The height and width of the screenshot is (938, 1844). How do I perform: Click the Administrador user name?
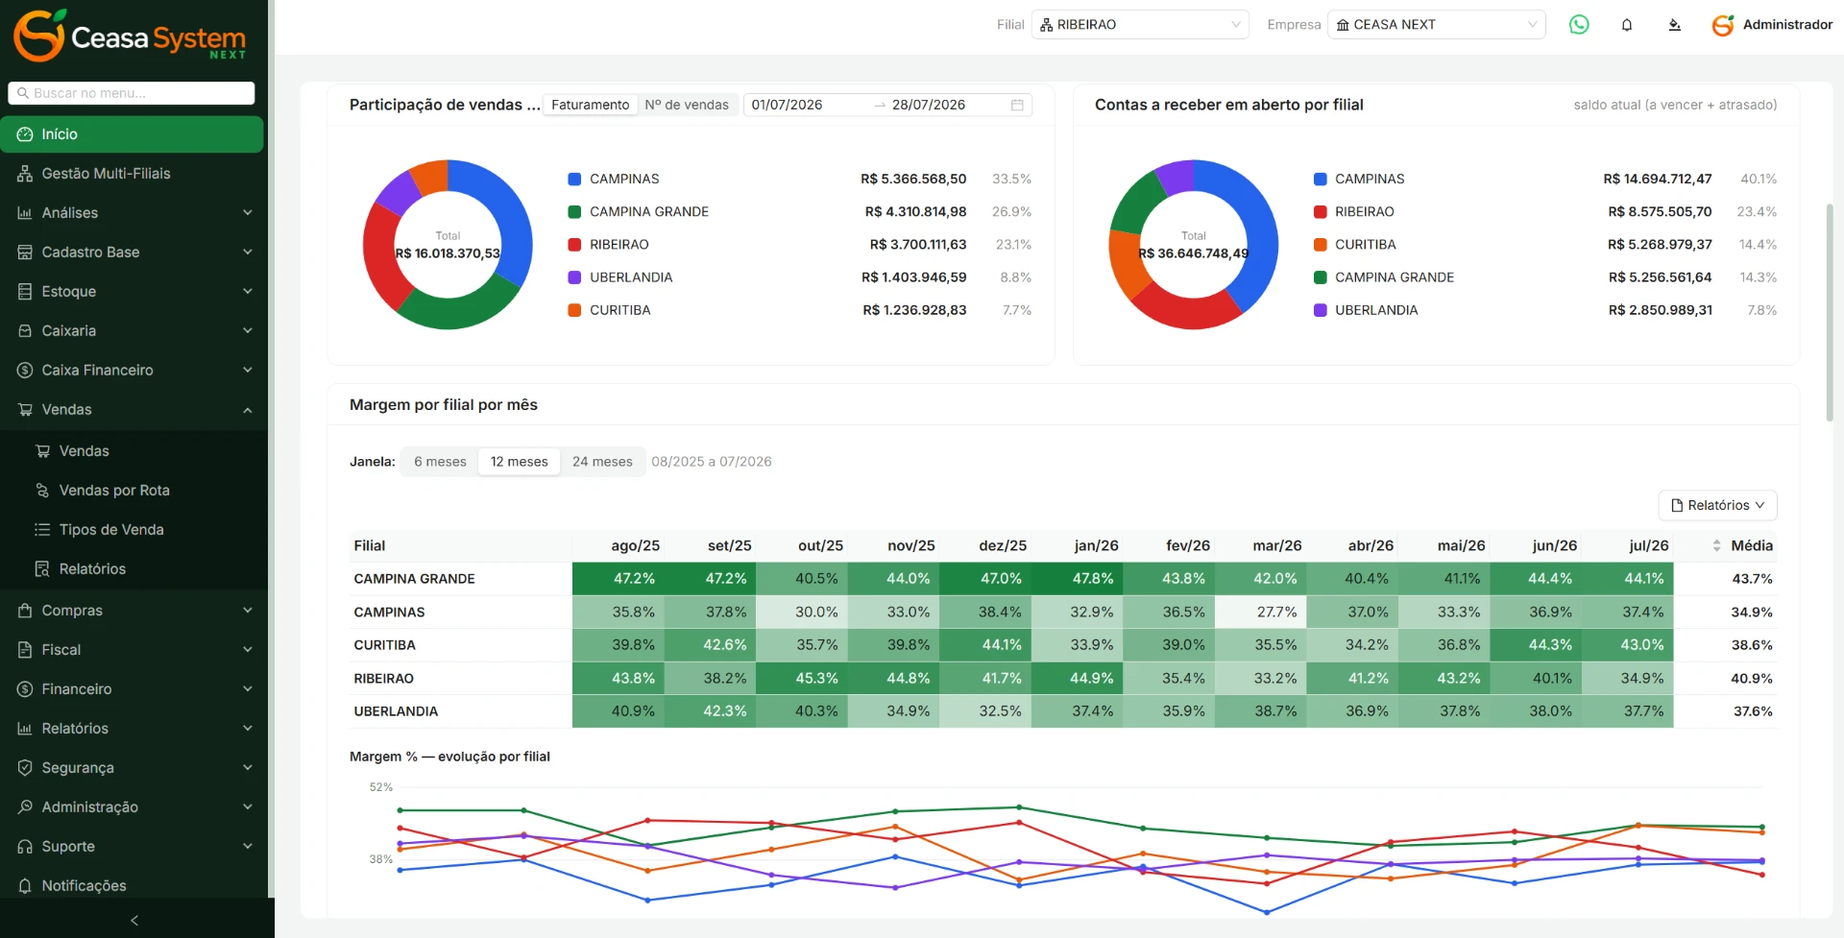pos(1787,25)
